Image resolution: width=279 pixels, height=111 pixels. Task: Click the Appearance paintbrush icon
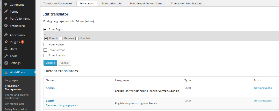tap(6, 35)
